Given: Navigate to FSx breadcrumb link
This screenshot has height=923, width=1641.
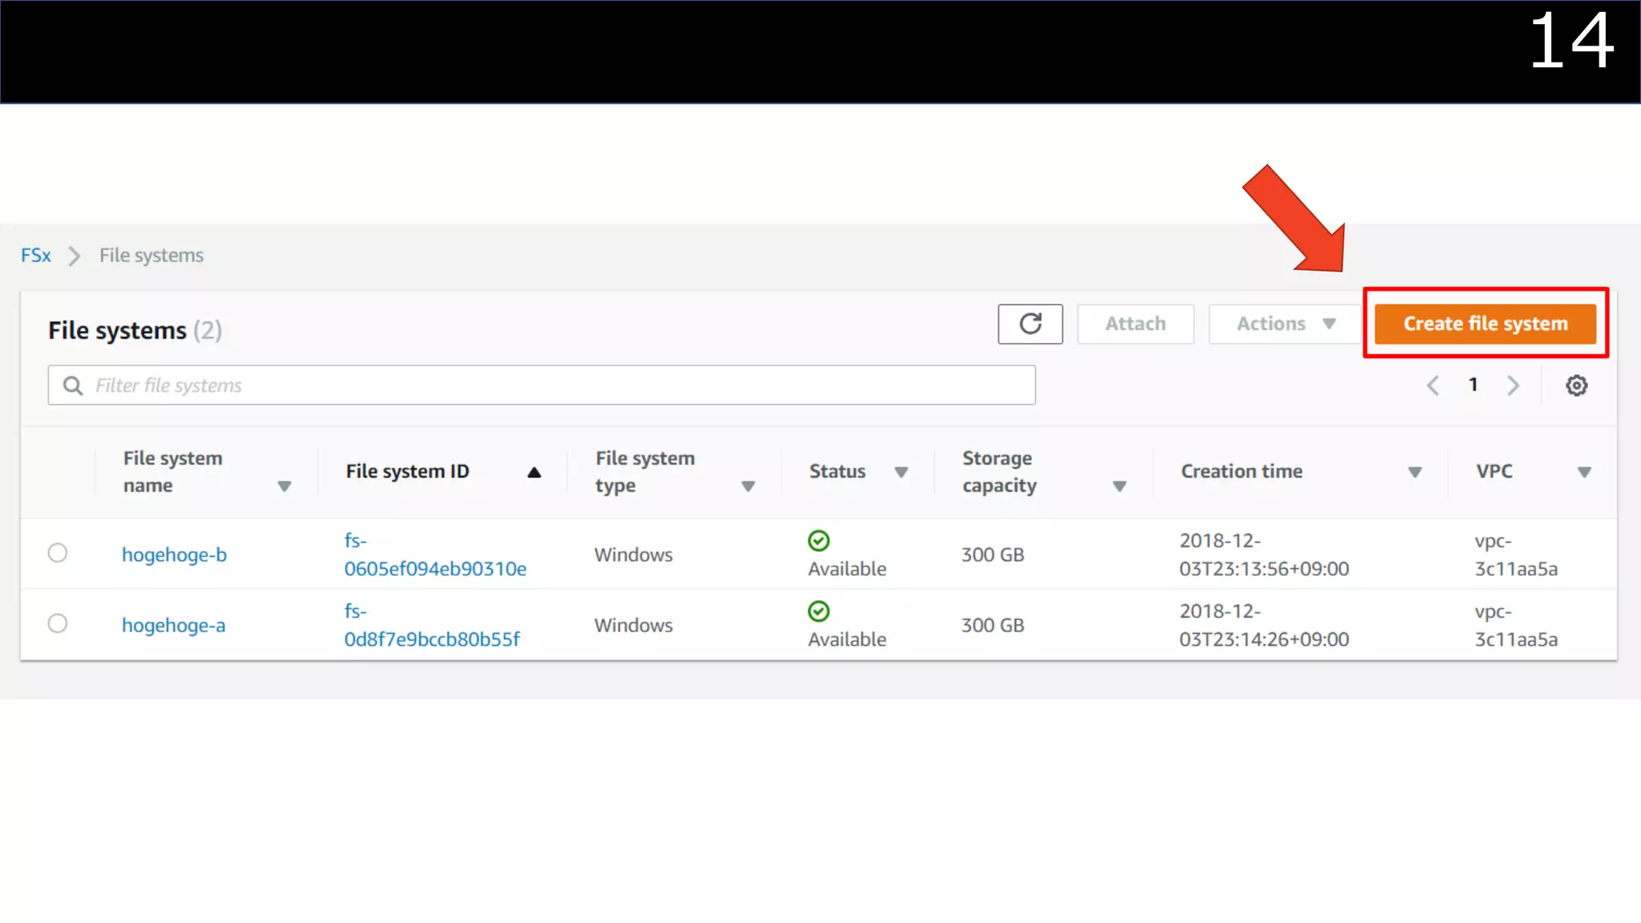Looking at the screenshot, I should (x=36, y=256).
